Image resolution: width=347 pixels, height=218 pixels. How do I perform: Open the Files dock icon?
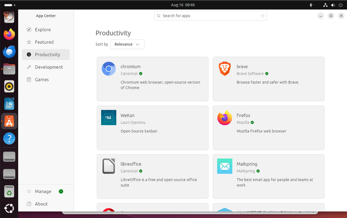pyautogui.click(x=9, y=69)
